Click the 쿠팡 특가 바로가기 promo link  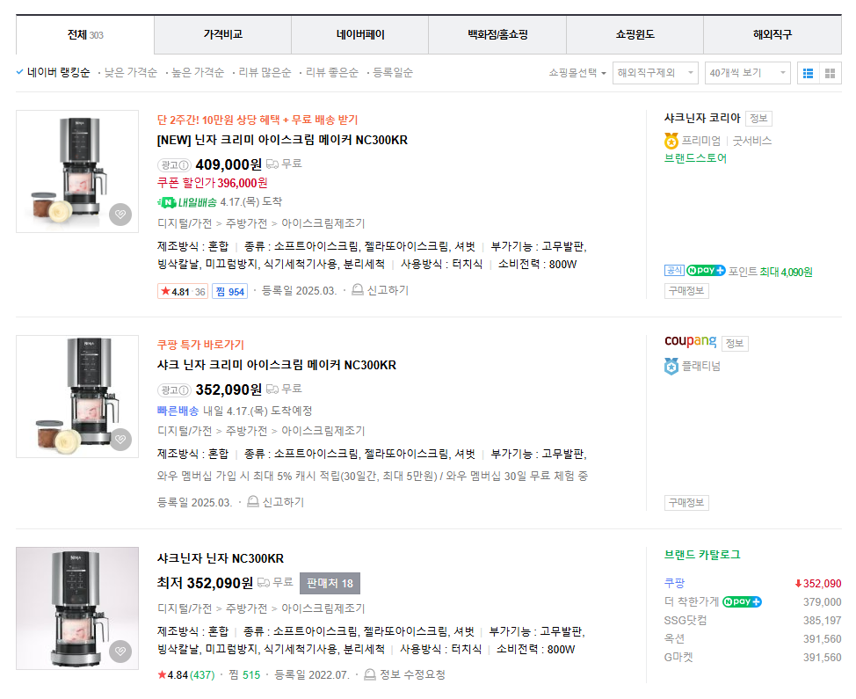(200, 345)
